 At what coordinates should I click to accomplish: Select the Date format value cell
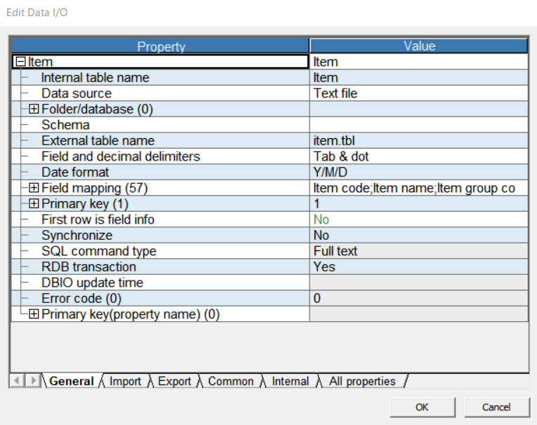[418, 172]
